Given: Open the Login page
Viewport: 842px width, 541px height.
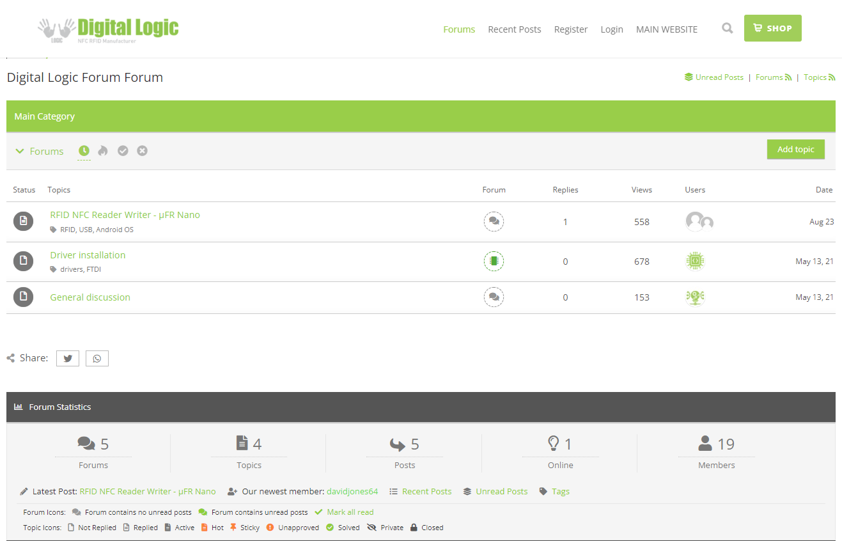Looking at the screenshot, I should tap(611, 29).
